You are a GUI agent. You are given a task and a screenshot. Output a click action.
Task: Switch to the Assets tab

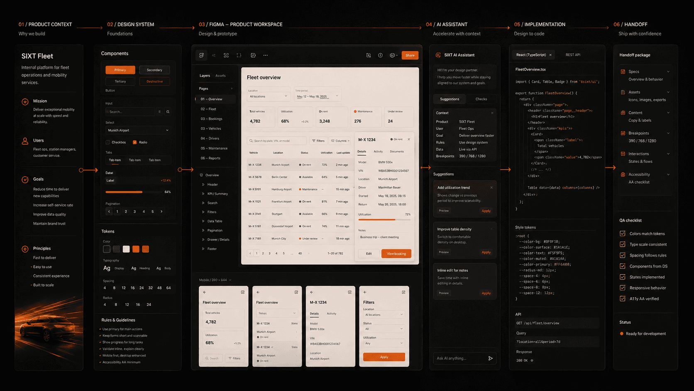point(220,76)
